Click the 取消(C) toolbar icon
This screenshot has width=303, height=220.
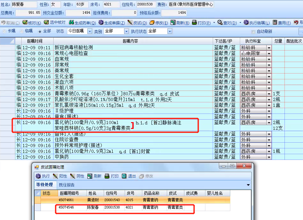[3, 23]
